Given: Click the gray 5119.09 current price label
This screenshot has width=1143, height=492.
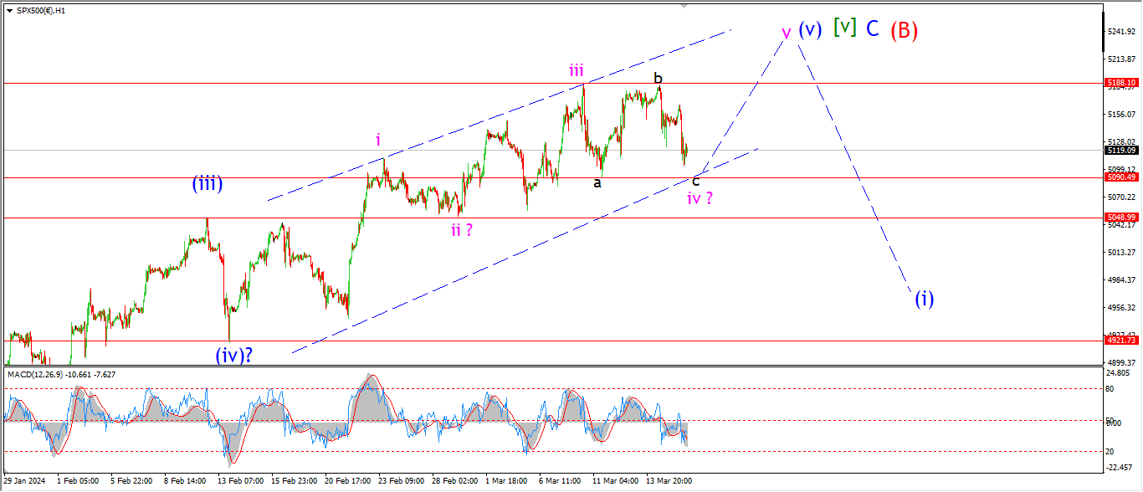Looking at the screenshot, I should pyautogui.click(x=1120, y=151).
